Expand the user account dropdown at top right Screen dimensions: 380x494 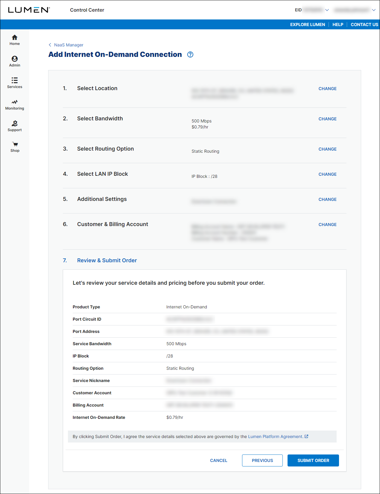pyautogui.click(x=374, y=10)
